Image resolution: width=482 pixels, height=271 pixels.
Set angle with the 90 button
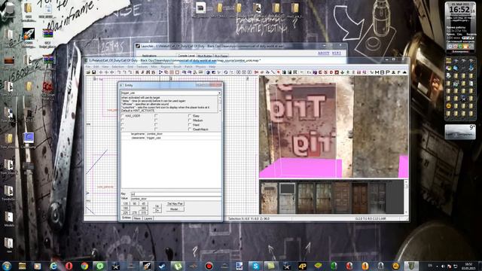134,204
